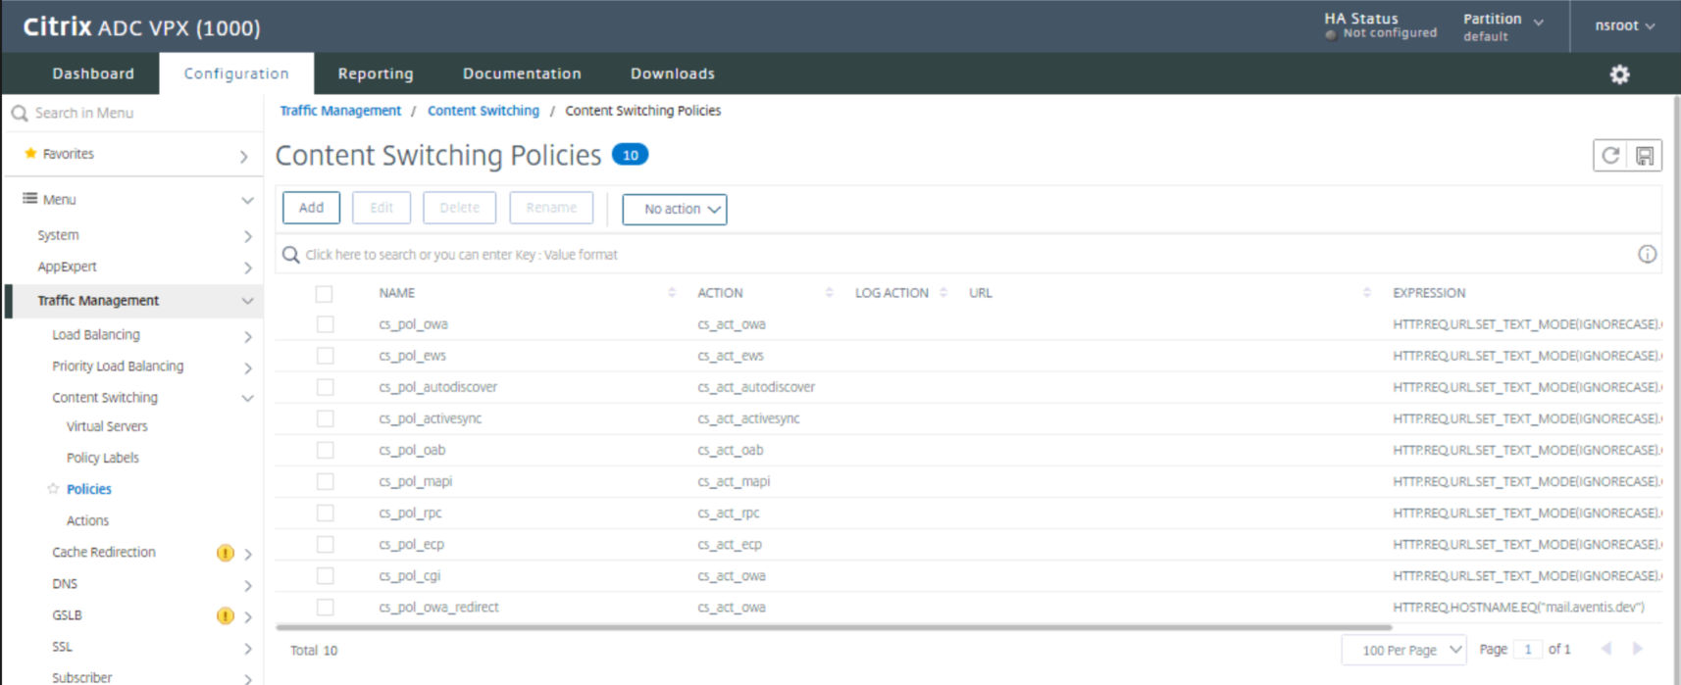Sort by LOG ACTION column sort icon

click(942, 292)
